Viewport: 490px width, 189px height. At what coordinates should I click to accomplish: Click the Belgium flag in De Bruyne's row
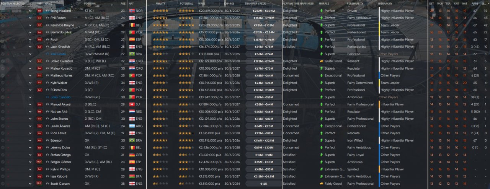click(132, 25)
